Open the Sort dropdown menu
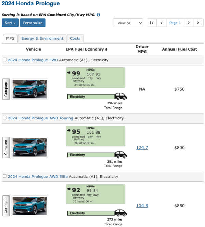Screen dimensions: 205x227 (10, 23)
